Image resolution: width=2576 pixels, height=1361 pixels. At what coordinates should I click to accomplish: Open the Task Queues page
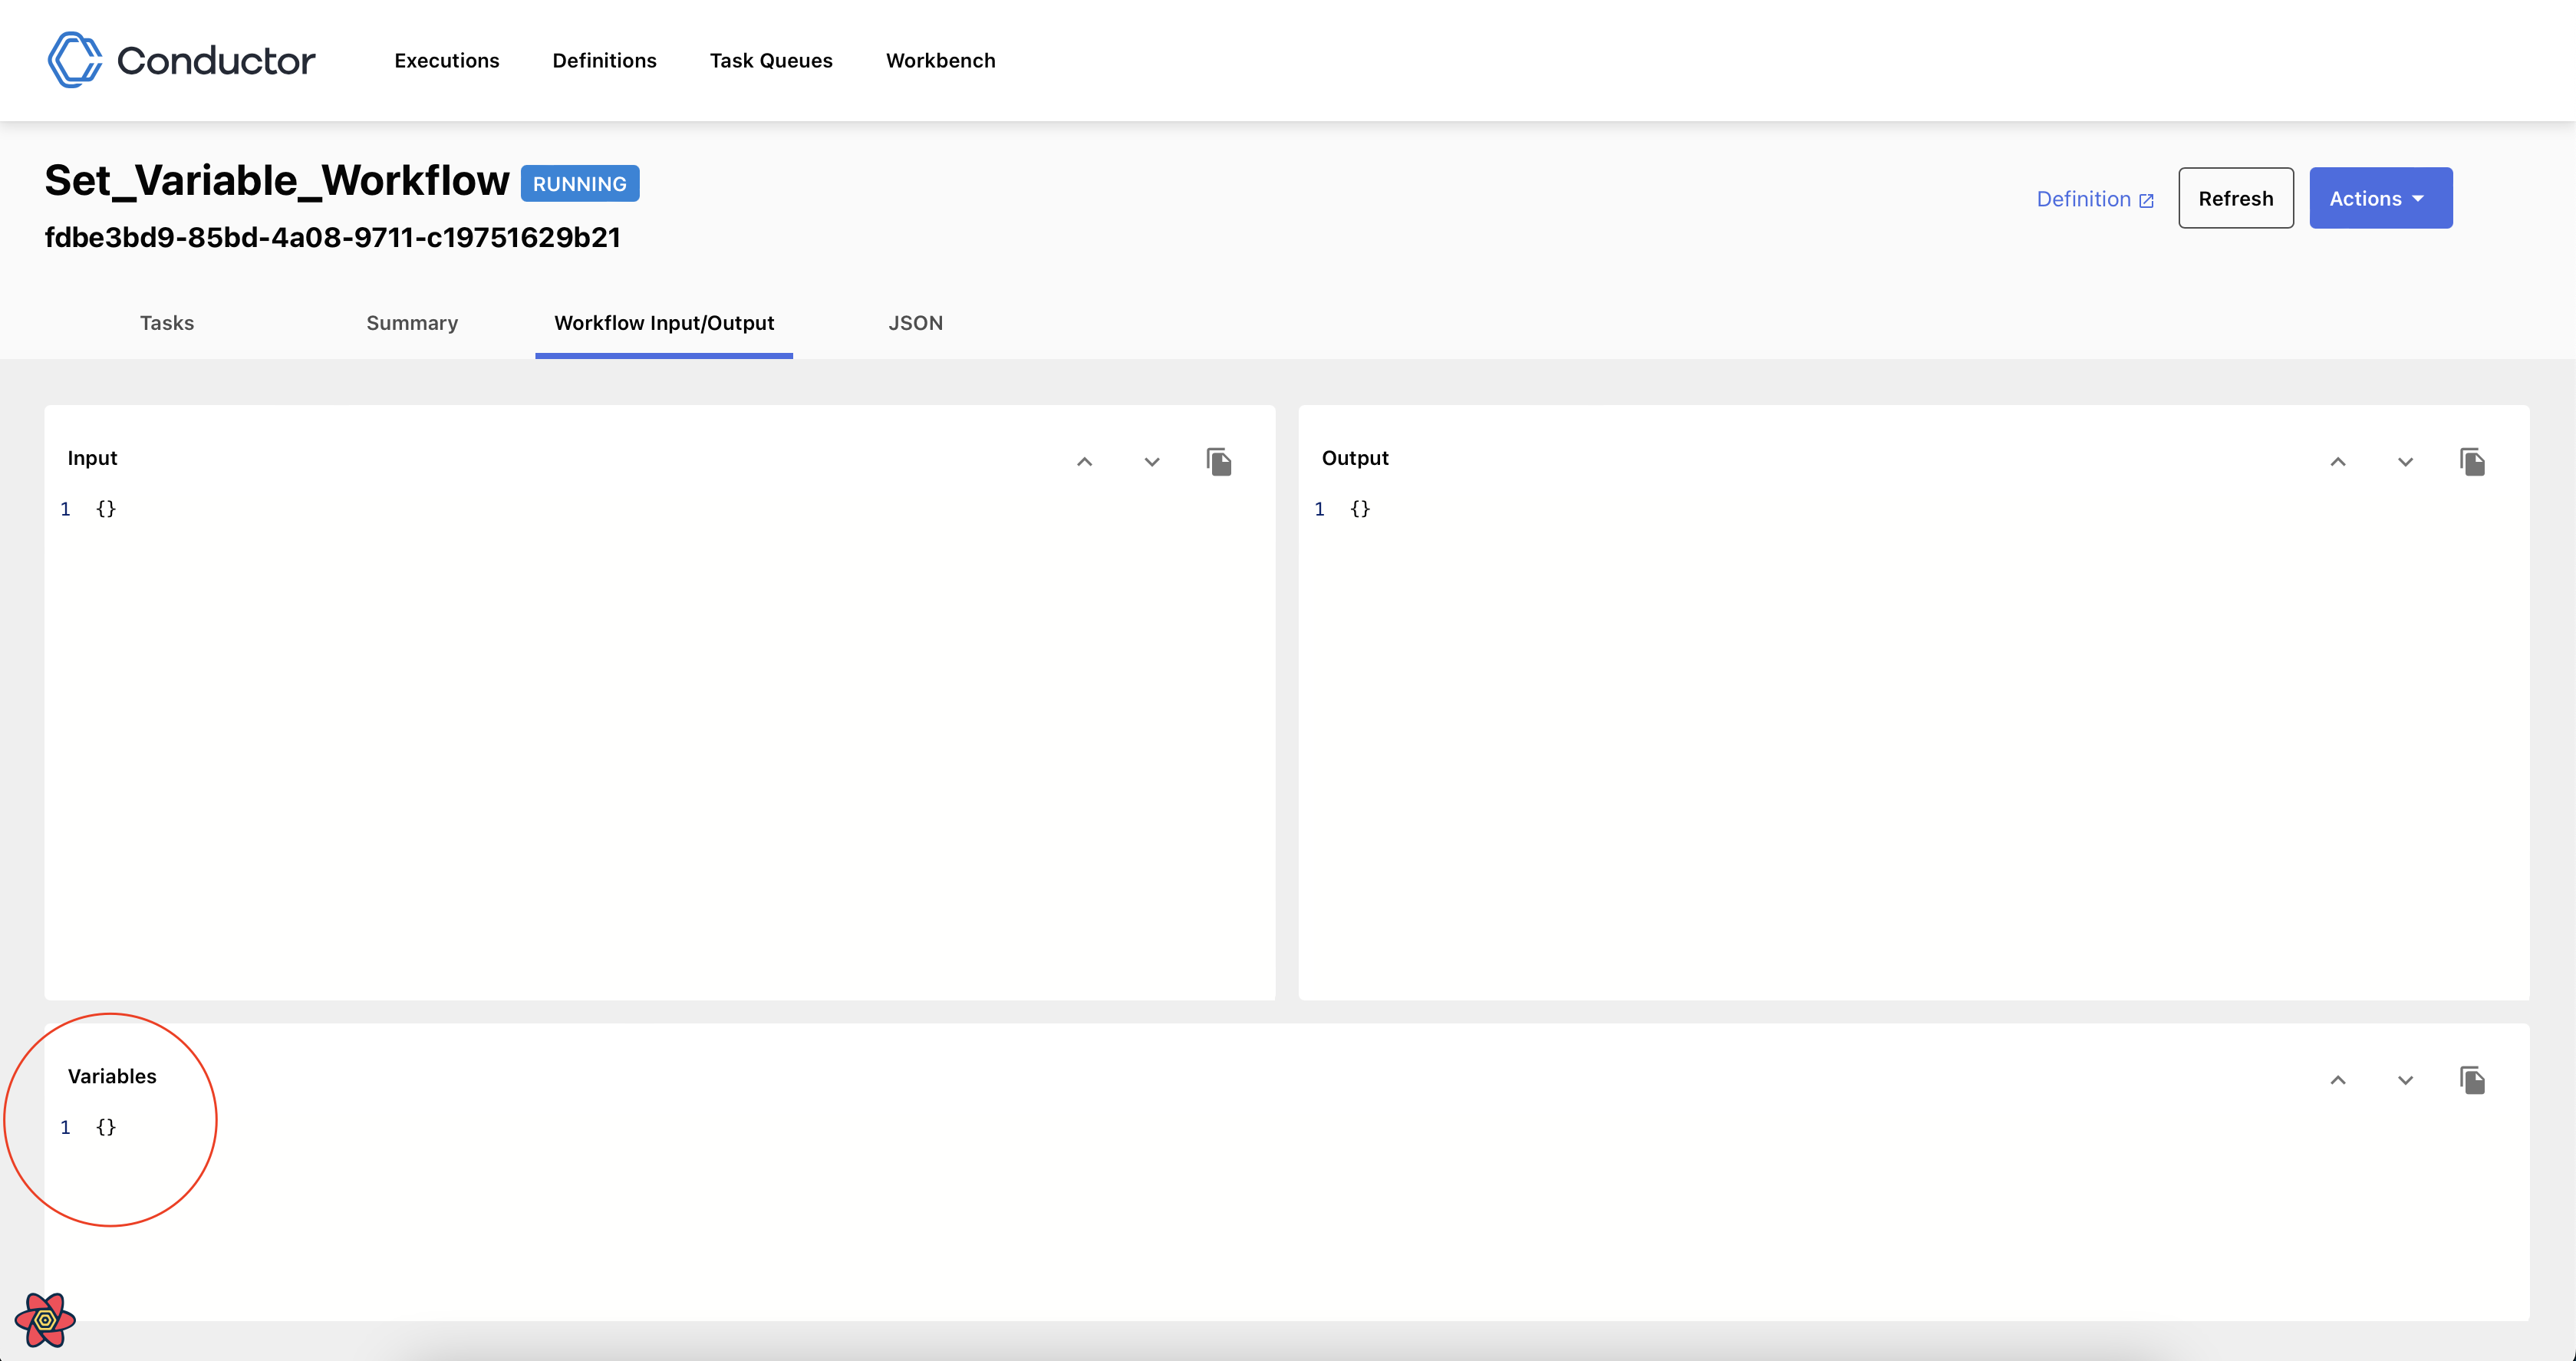click(x=771, y=60)
